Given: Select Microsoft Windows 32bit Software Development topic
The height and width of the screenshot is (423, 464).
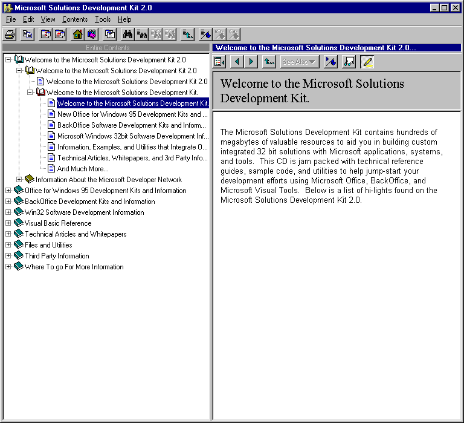Looking at the screenshot, I should point(133,136).
